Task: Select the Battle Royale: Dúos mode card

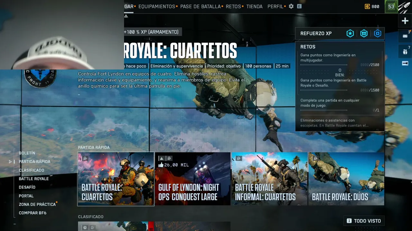Action: (346, 179)
